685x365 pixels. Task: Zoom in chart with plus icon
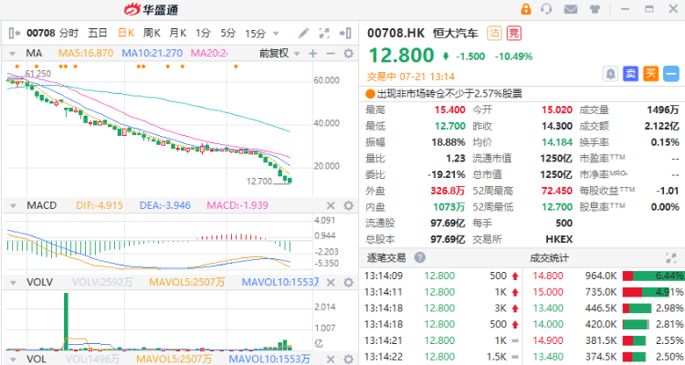coord(312,53)
